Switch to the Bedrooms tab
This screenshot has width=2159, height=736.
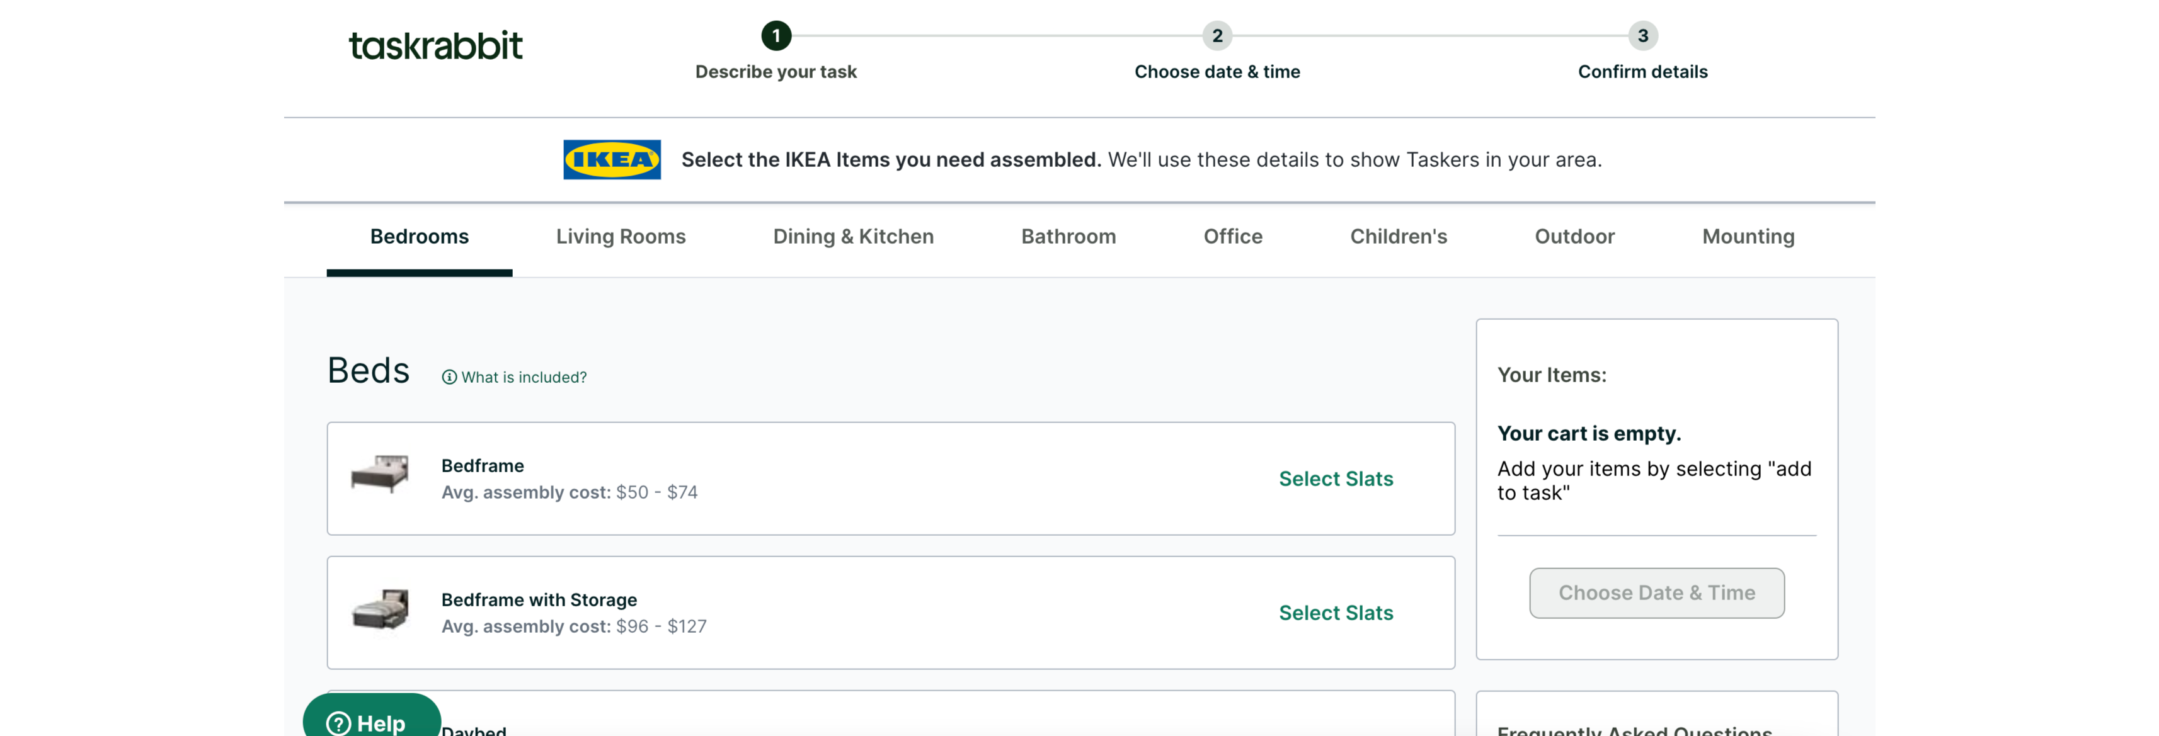(x=419, y=237)
